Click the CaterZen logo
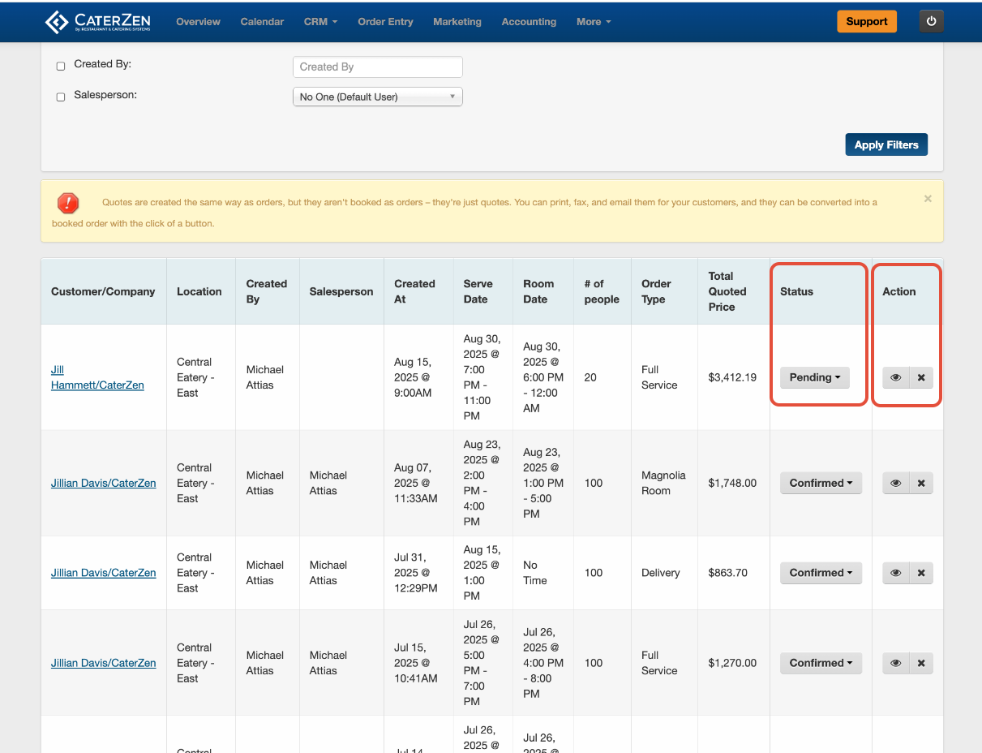Viewport: 982px width, 753px height. pos(98,22)
